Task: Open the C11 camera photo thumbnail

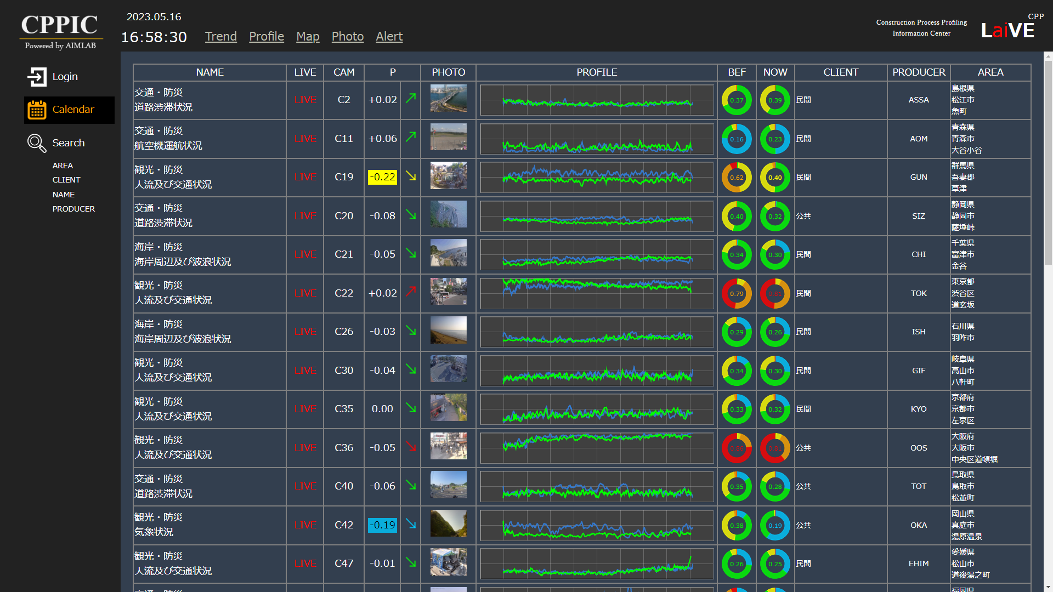Action: (448, 138)
